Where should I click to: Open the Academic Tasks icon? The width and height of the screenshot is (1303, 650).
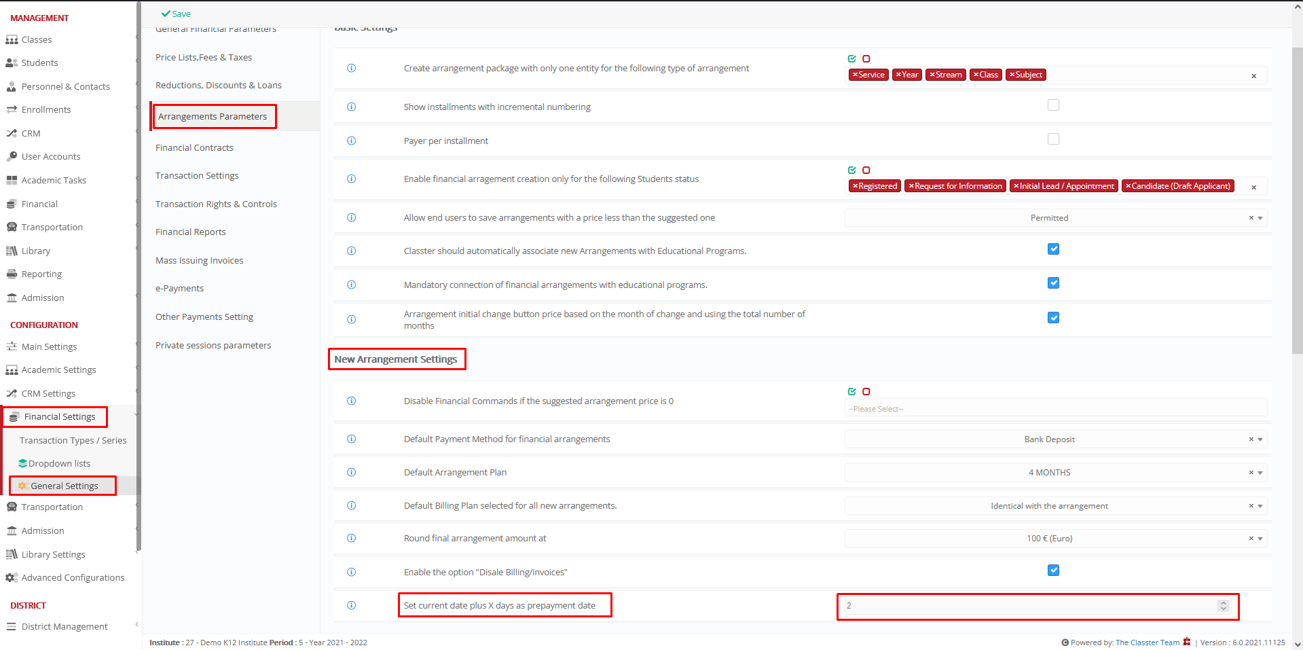point(12,181)
